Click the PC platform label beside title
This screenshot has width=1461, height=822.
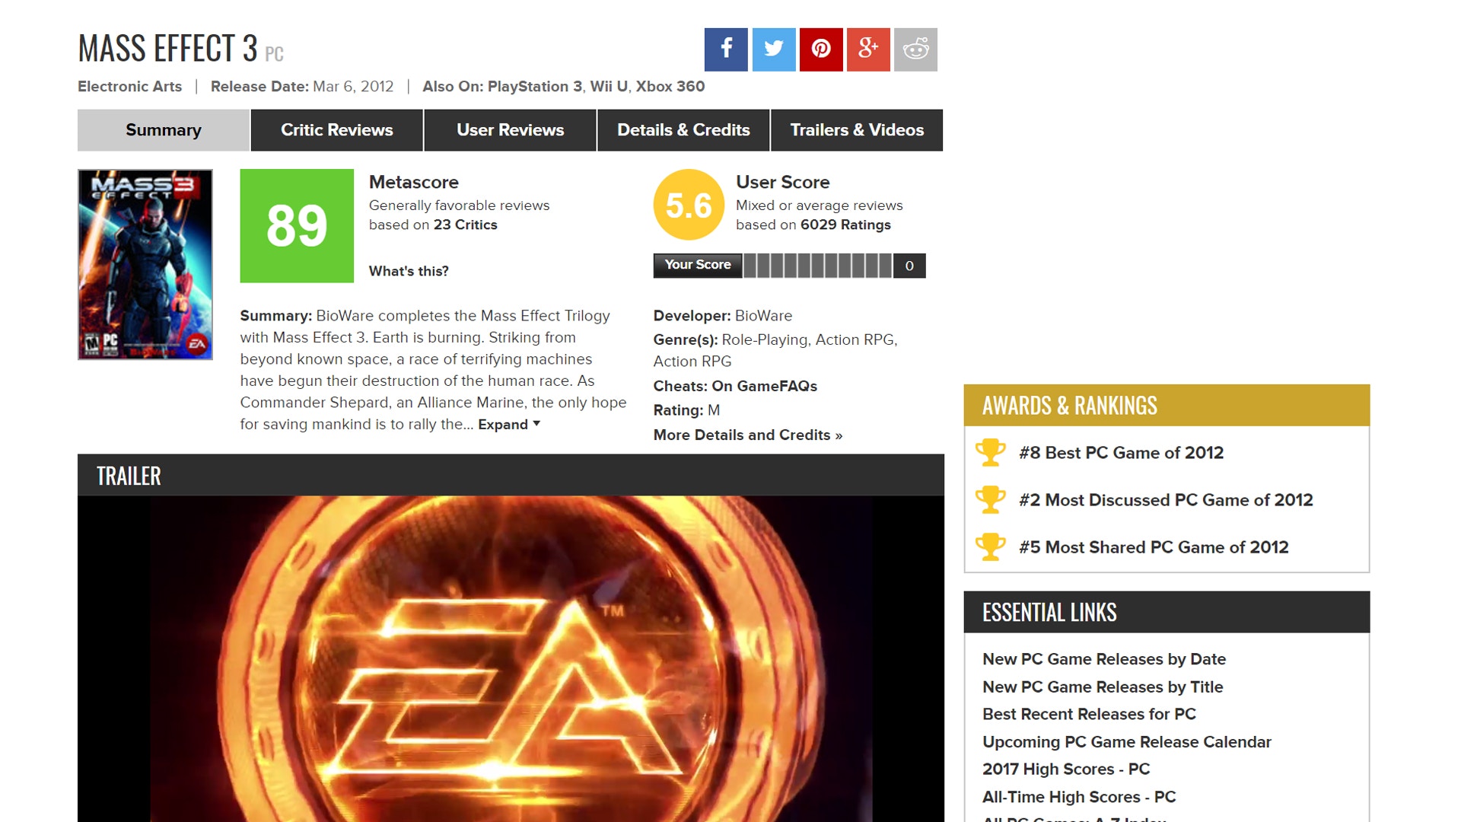pos(274,54)
